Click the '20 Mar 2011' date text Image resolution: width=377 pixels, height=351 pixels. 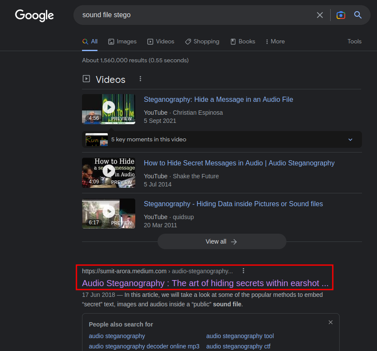(x=160, y=225)
